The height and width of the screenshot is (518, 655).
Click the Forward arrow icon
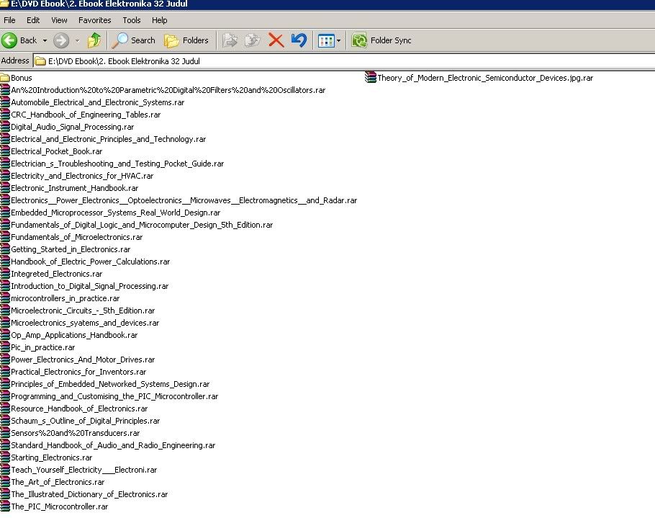(x=61, y=40)
